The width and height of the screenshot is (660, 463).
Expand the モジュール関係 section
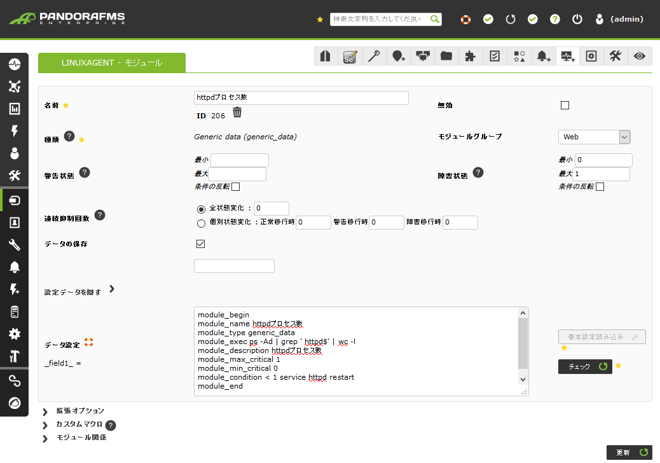(45, 439)
